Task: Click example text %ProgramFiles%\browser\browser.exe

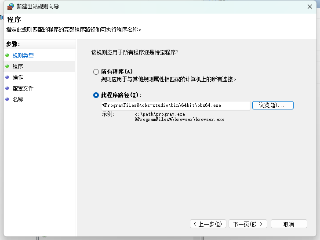Action: pos(180,120)
